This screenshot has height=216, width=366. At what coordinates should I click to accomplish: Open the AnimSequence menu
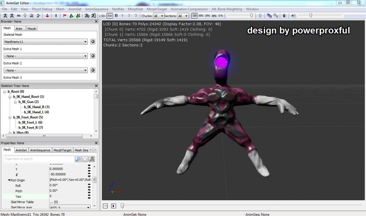[97, 9]
